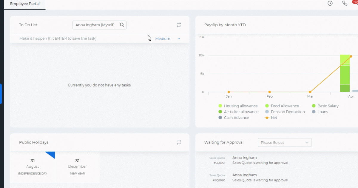358x188 pixels.
Task: Open the clock history icon
Action: pos(330,3)
